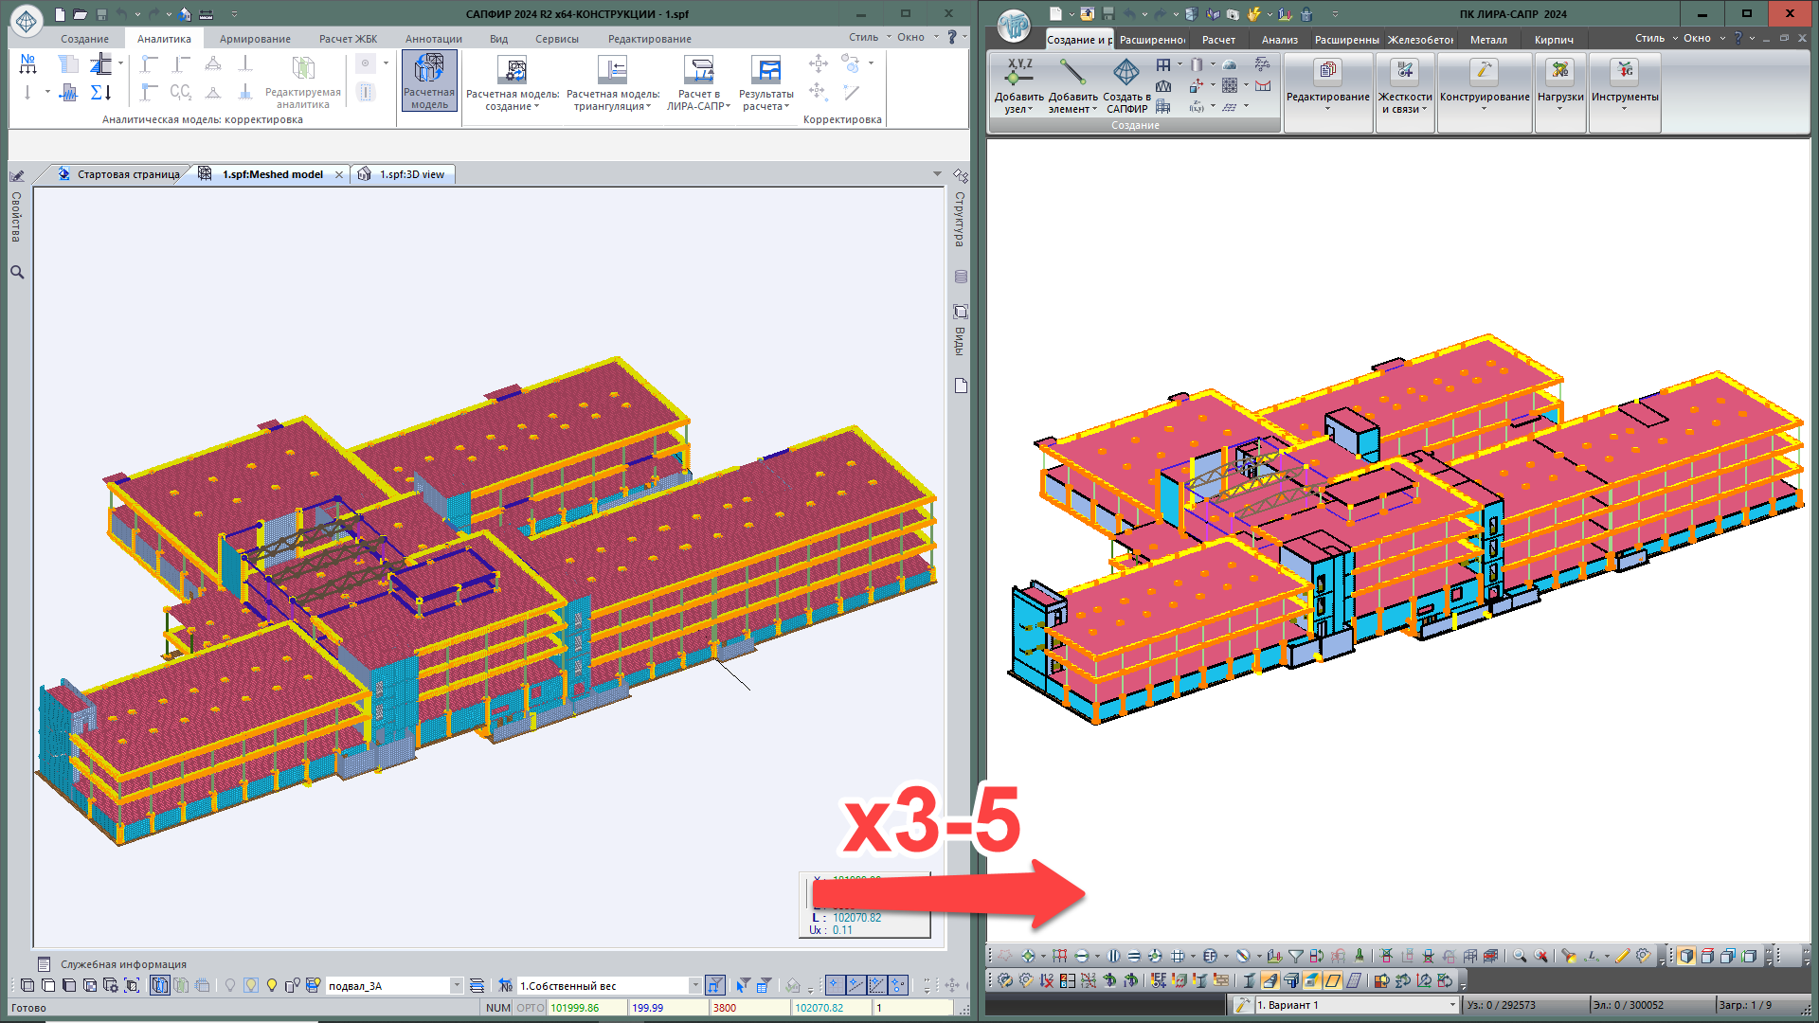Image resolution: width=1819 pixels, height=1023 pixels.
Task: Click the search magnifier in left sidebar
Action: 17,273
